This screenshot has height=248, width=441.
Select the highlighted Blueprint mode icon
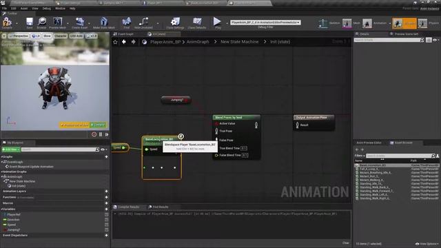click(x=398, y=23)
